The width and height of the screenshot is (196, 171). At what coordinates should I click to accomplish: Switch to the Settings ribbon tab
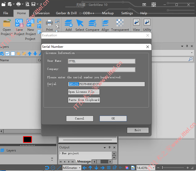pos(127,13)
